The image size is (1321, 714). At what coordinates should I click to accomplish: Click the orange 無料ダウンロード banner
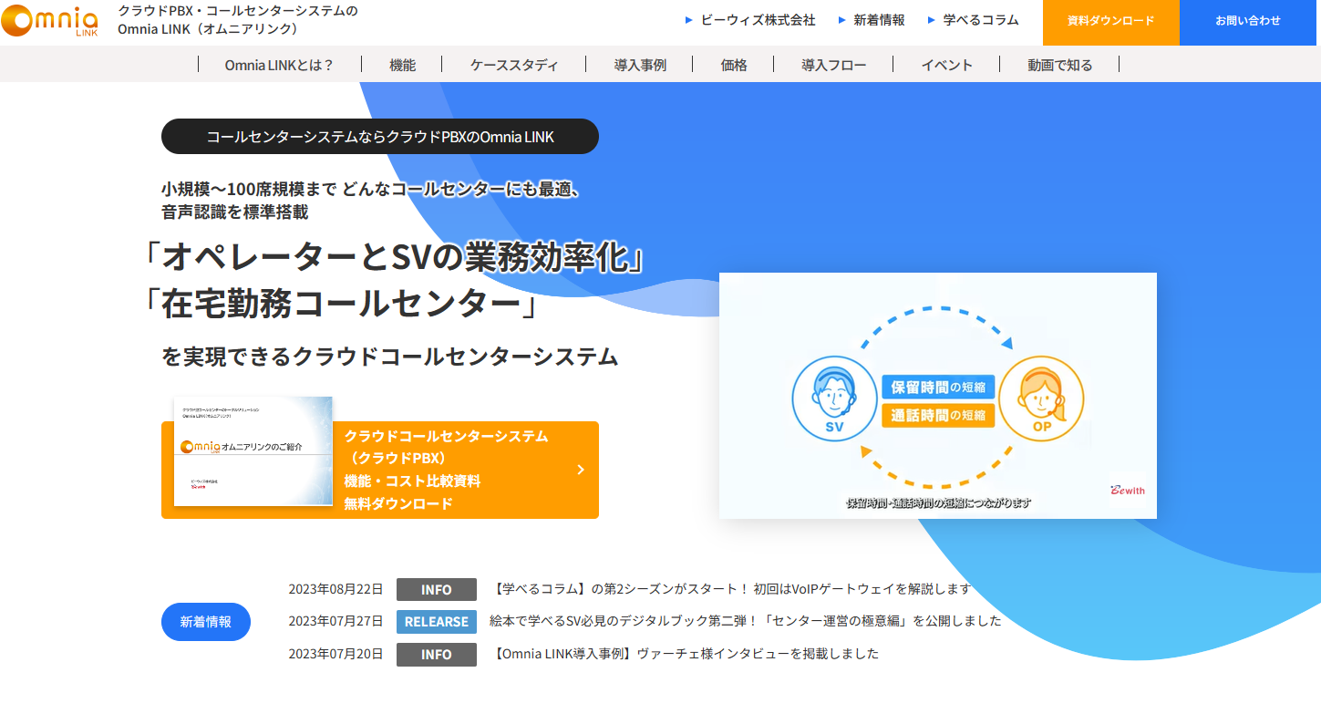(380, 470)
